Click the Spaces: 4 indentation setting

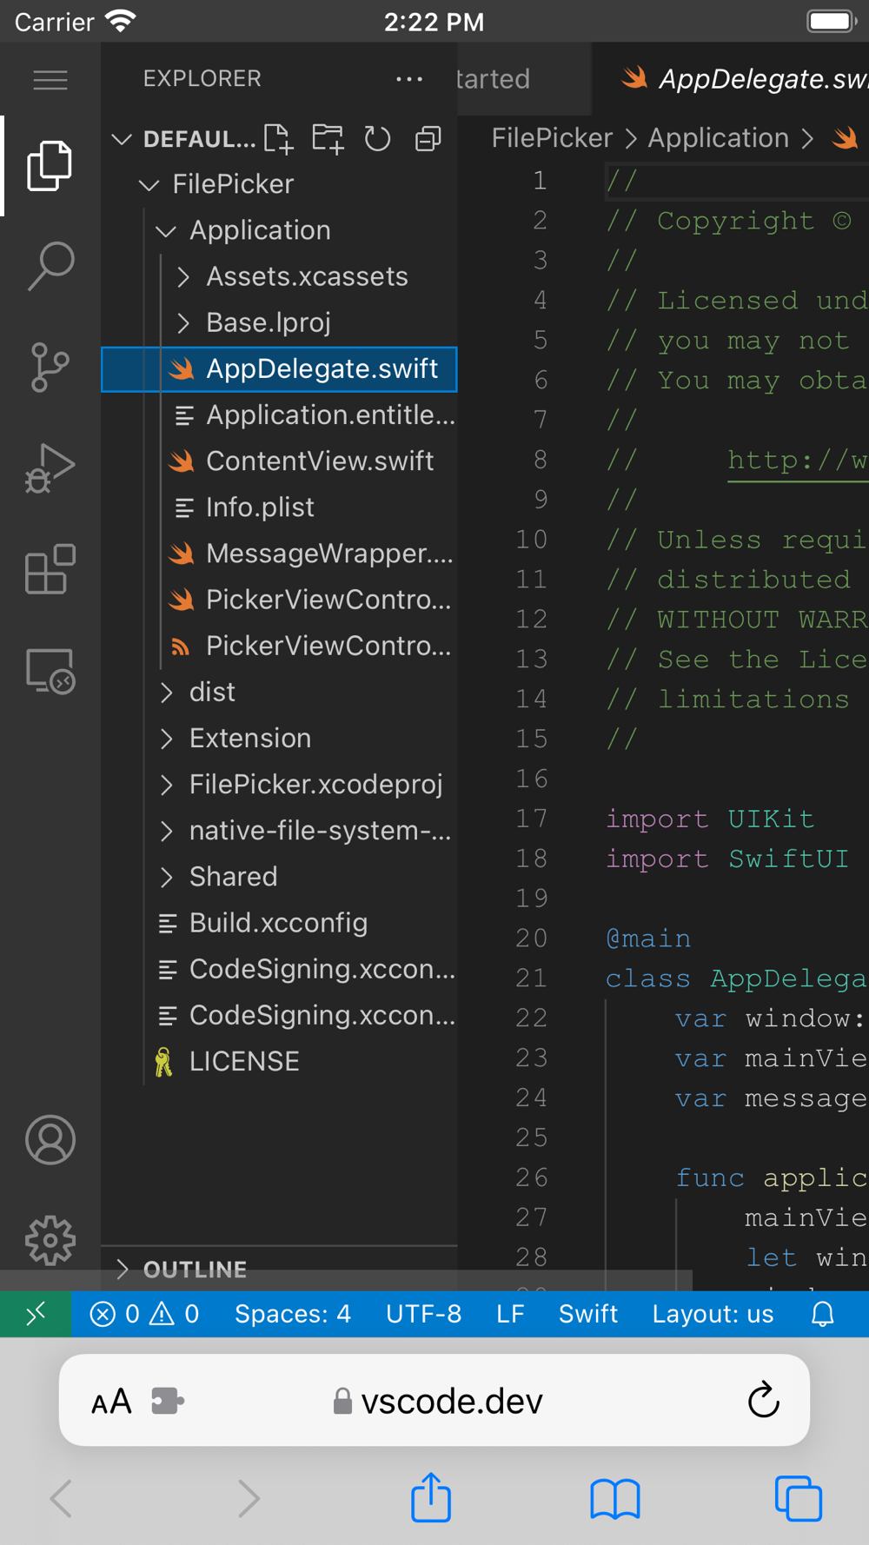(293, 1314)
